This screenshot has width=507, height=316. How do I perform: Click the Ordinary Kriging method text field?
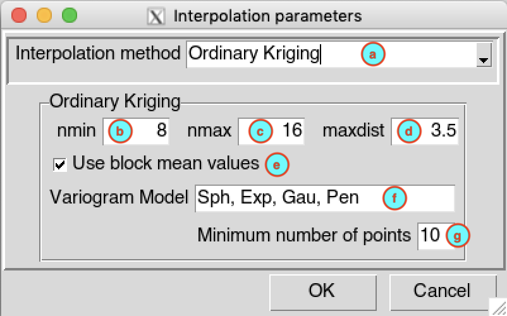[x=331, y=54]
